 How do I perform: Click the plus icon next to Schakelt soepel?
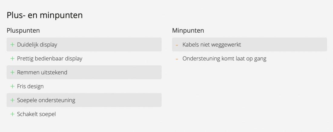point(12,114)
